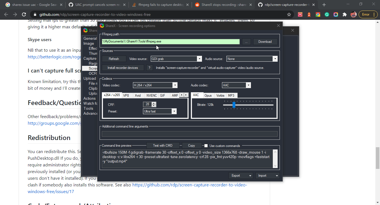Reload the current GitHub page
Screen dimensions: 380x205
click(24, 14)
